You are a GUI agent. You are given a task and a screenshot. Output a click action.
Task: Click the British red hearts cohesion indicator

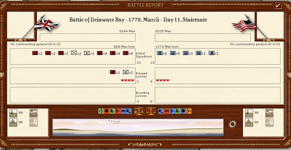click(x=127, y=81)
